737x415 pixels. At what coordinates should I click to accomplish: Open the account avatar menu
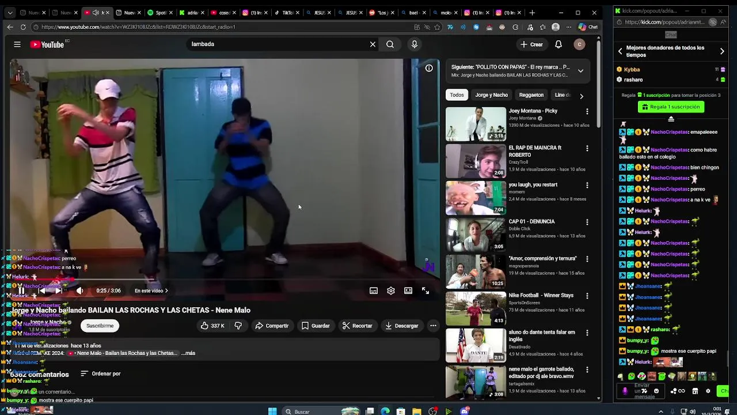point(580,44)
